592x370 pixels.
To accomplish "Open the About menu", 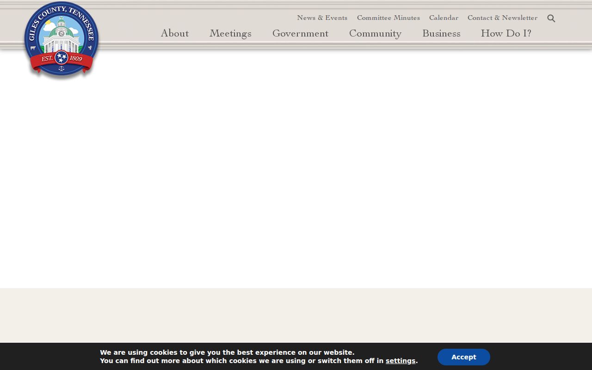I will (x=175, y=33).
